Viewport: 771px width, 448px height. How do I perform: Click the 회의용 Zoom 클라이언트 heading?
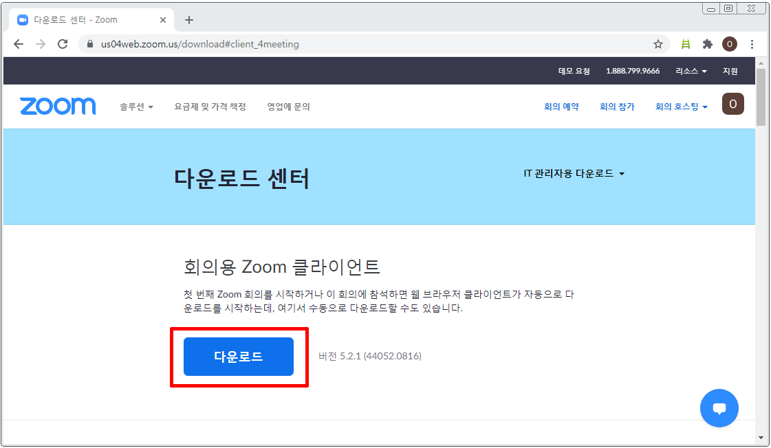click(x=282, y=267)
